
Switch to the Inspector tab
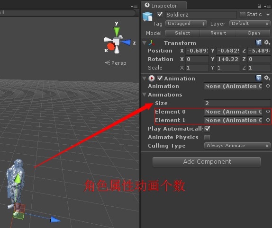164,6
